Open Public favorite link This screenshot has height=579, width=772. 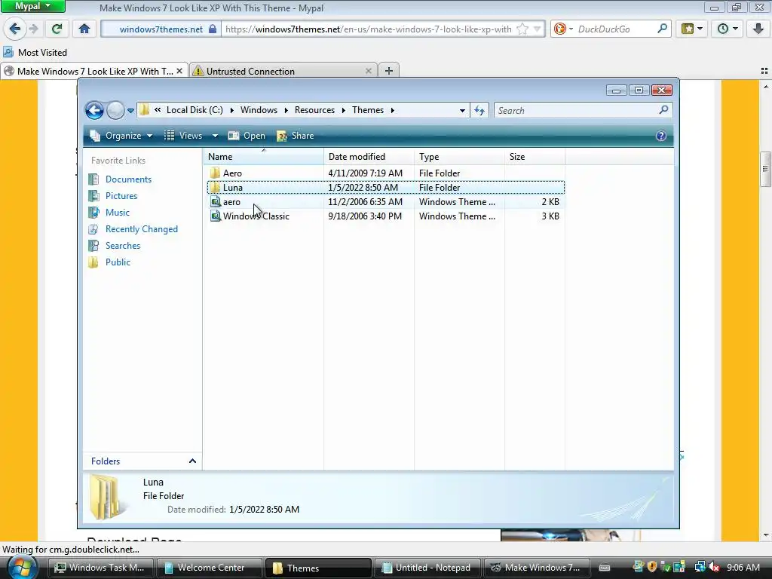(x=118, y=262)
